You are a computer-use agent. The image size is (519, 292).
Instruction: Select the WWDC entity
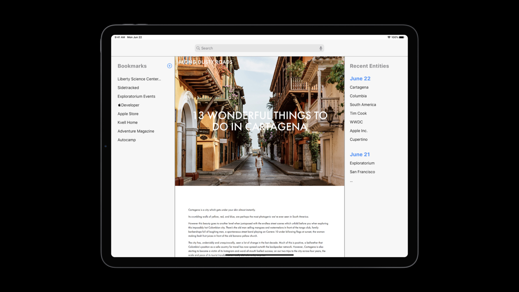coord(356,122)
